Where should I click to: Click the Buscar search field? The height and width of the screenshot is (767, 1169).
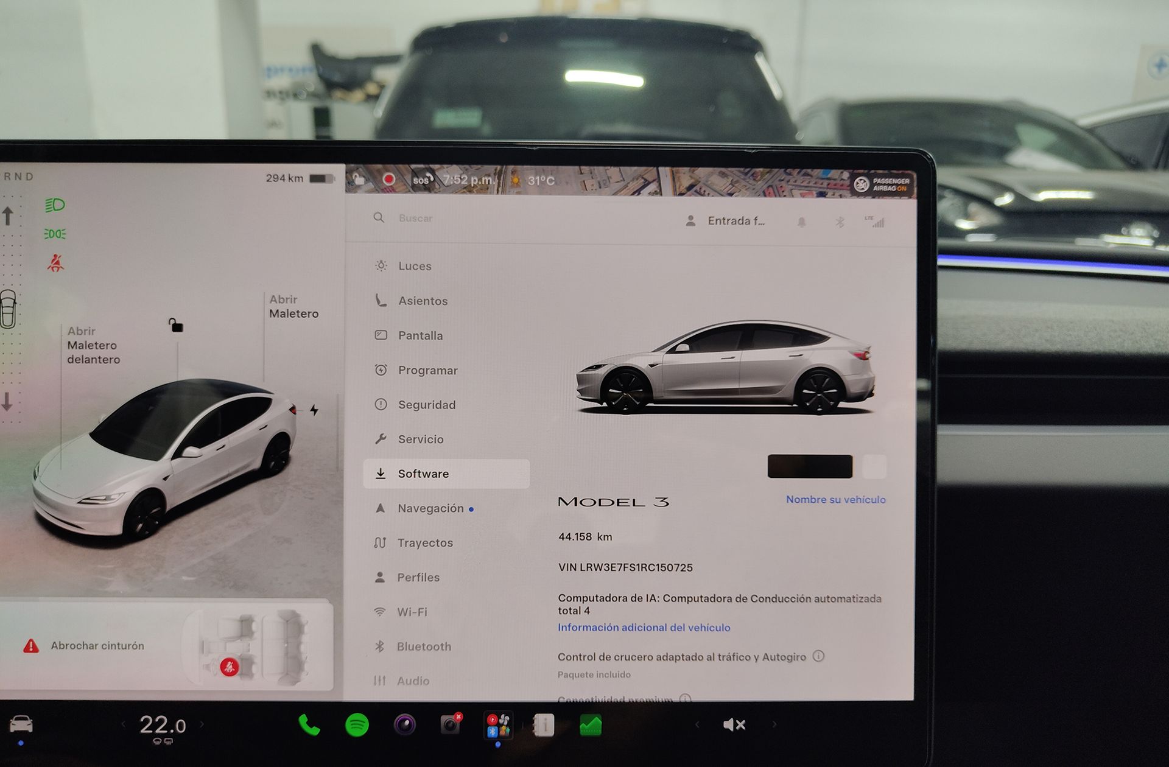pyautogui.click(x=416, y=218)
